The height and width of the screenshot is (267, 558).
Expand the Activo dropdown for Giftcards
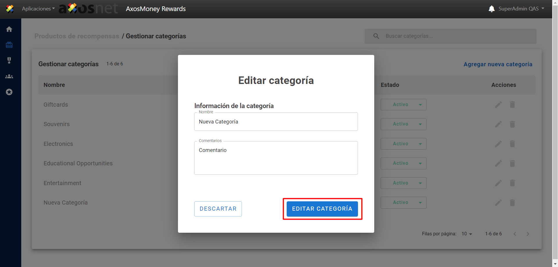[x=403, y=105]
